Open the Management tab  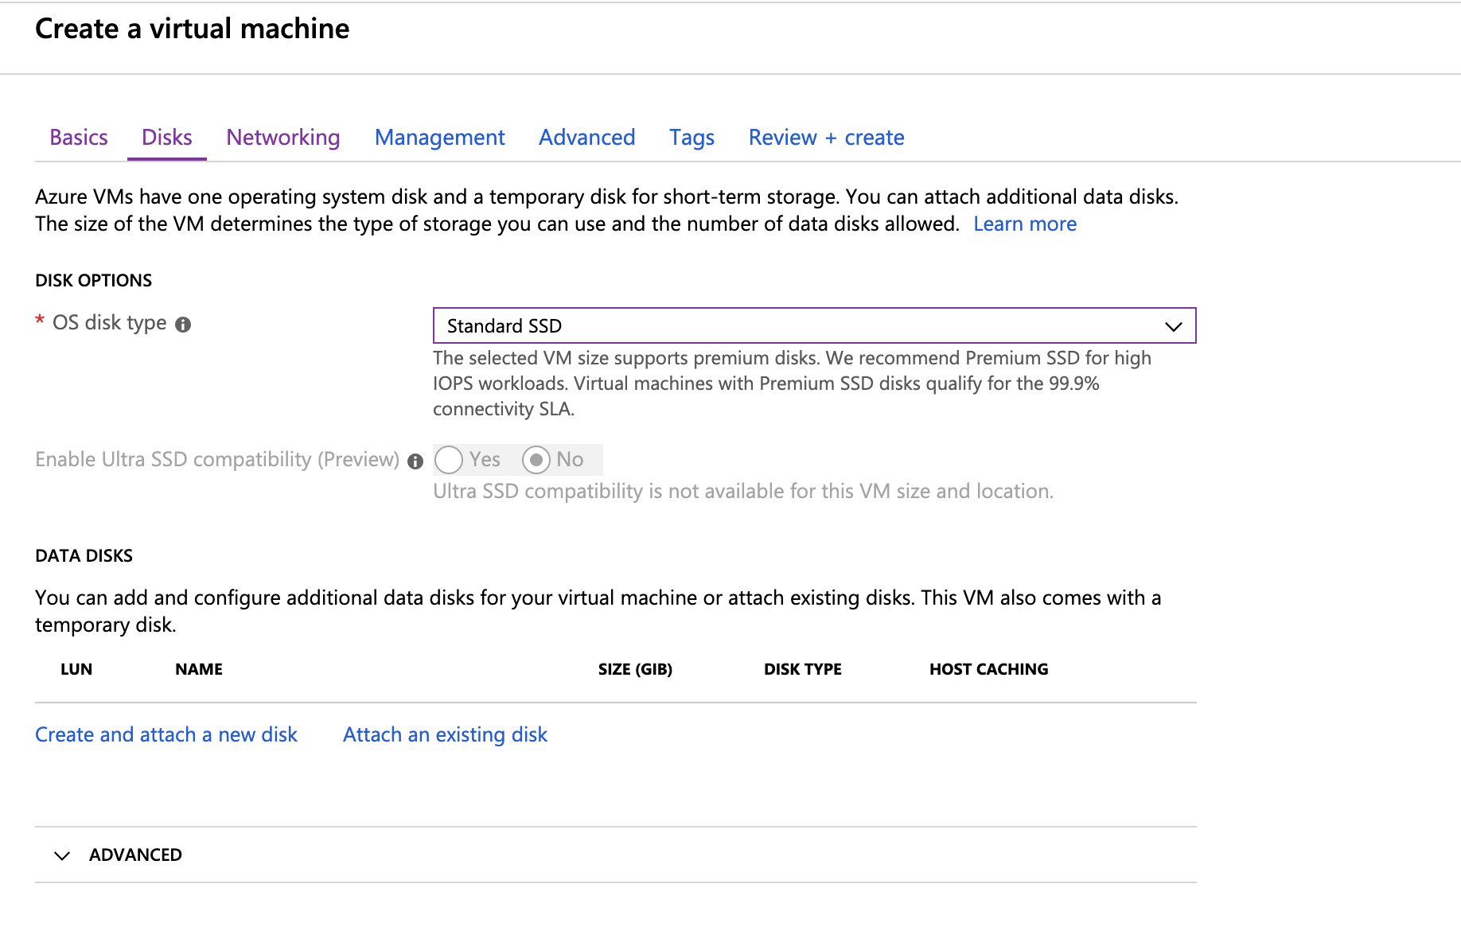(439, 138)
